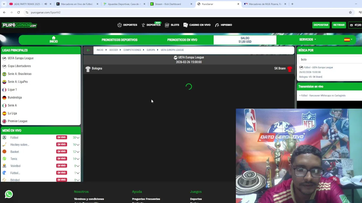
Task: Open the WhatsApp chat icon
Action: (x=9, y=194)
